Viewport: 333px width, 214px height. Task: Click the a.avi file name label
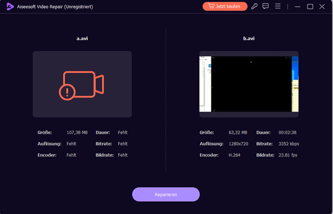click(x=82, y=38)
